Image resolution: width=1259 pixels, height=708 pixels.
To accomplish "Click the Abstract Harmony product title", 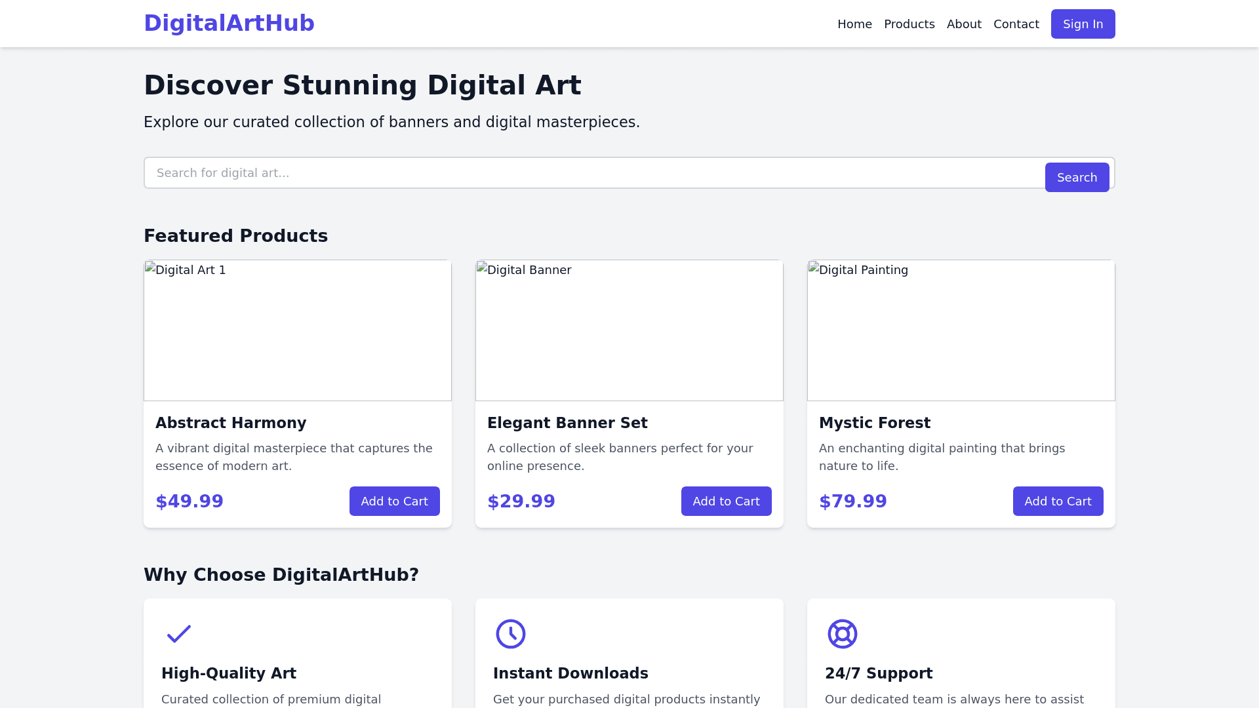I will [231, 423].
